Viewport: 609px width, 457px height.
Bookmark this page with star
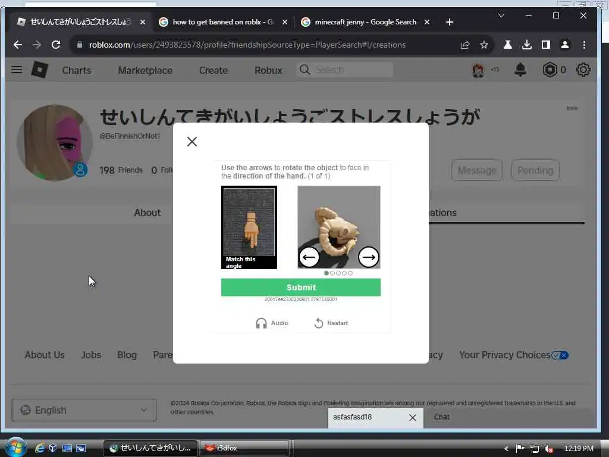click(484, 45)
